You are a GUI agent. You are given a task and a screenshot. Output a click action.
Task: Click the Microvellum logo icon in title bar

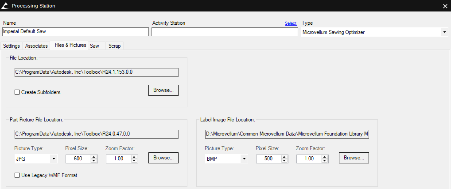[x=5, y=6]
